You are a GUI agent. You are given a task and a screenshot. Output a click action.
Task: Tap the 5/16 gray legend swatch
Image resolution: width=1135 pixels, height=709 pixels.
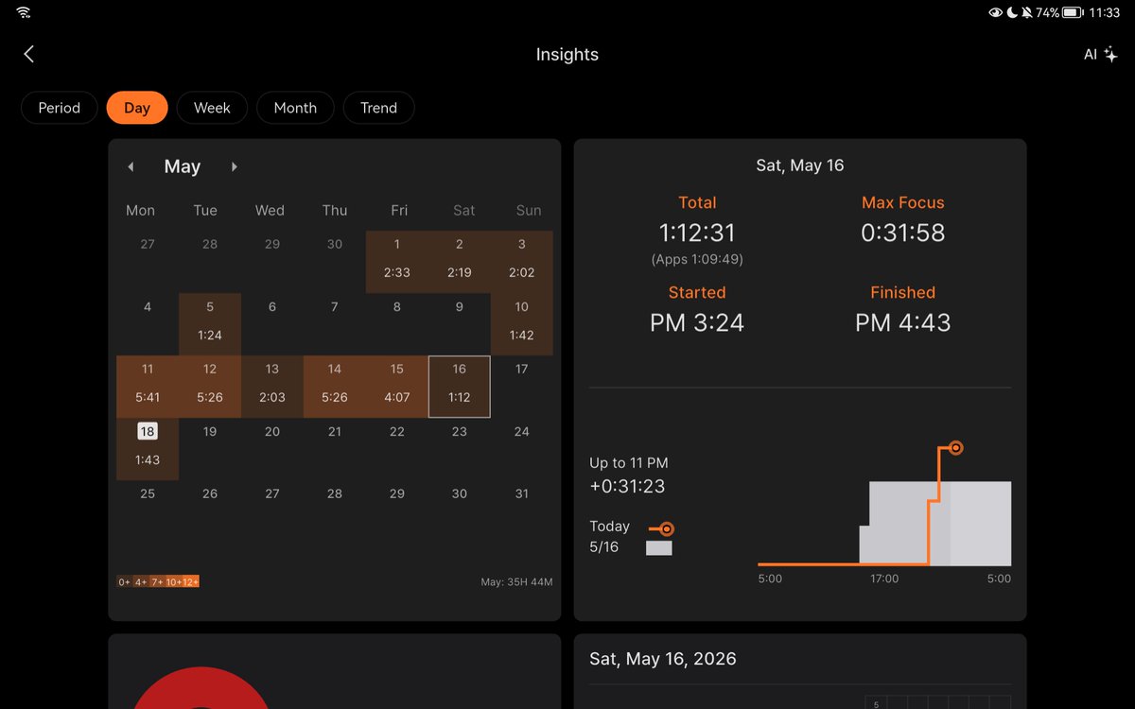(659, 547)
